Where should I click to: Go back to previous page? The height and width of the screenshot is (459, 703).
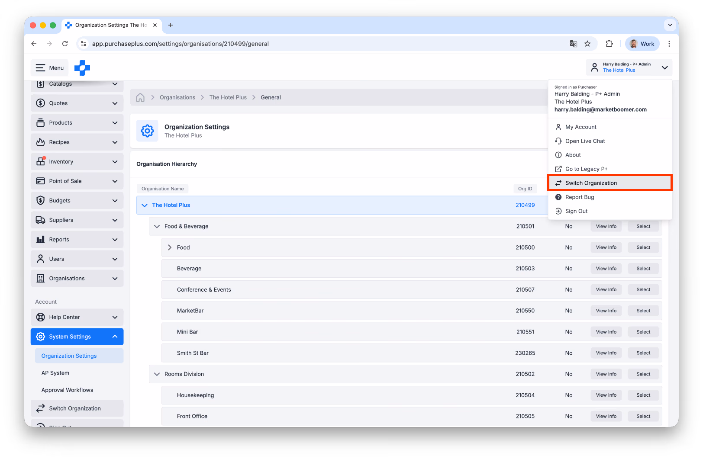(x=34, y=44)
